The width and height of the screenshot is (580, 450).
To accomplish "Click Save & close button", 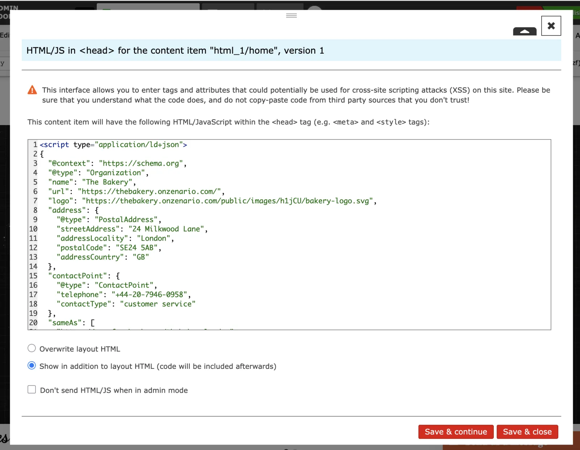I will point(527,432).
